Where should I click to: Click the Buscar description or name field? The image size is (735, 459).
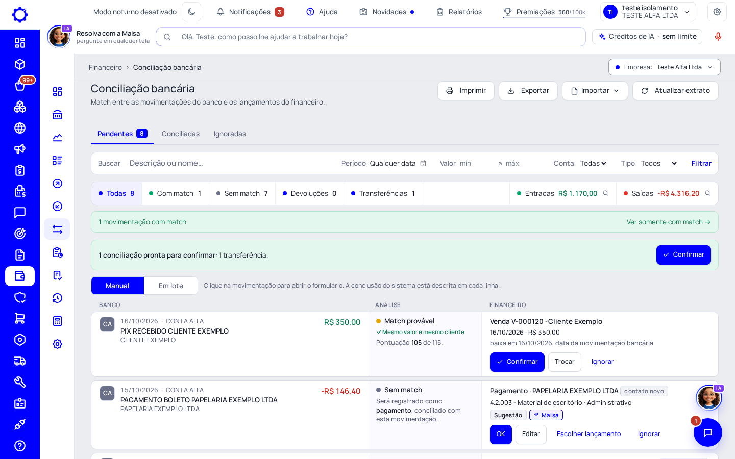click(230, 163)
